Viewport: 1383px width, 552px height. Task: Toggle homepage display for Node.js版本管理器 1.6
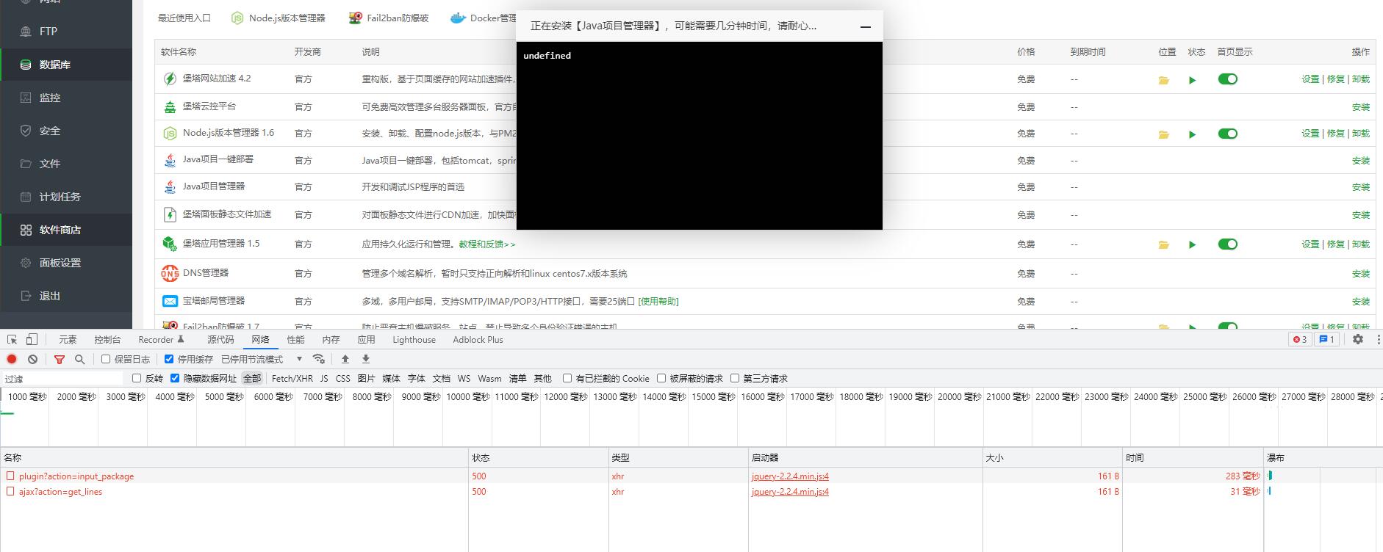tap(1227, 134)
